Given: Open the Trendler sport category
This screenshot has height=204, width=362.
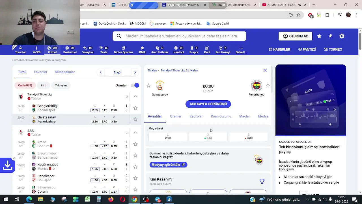Looking at the screenshot, I should tap(20, 50).
